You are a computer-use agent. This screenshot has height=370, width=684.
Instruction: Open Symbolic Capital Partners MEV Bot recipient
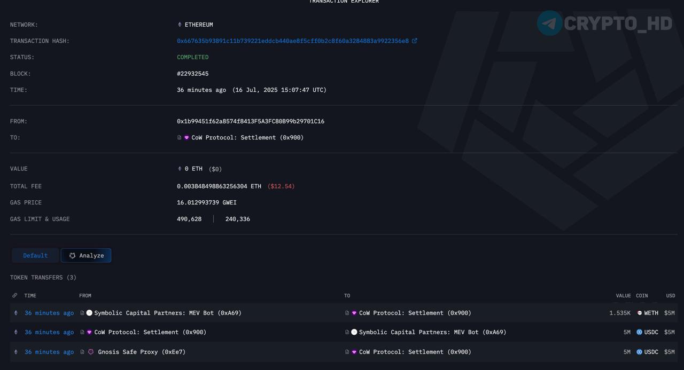click(x=433, y=332)
